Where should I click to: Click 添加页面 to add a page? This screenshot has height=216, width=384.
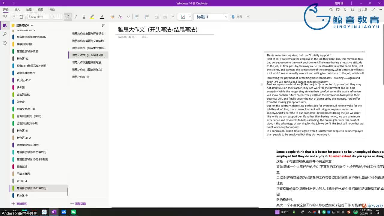click(x=78, y=203)
